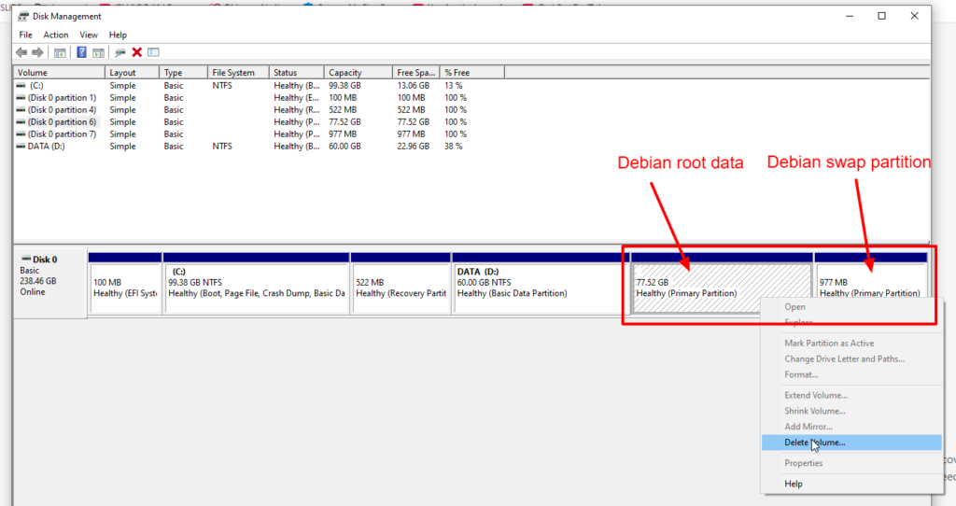This screenshot has height=506, width=956.
Task: Click 60.00 GB capacity cell of DATA (D:)
Action: pos(345,147)
